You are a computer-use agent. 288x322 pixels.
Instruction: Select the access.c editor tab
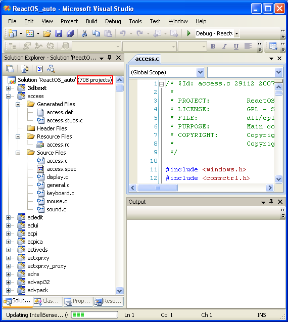[x=147, y=59]
